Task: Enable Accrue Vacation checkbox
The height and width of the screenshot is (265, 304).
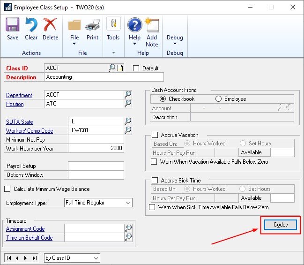Action: tap(155, 135)
